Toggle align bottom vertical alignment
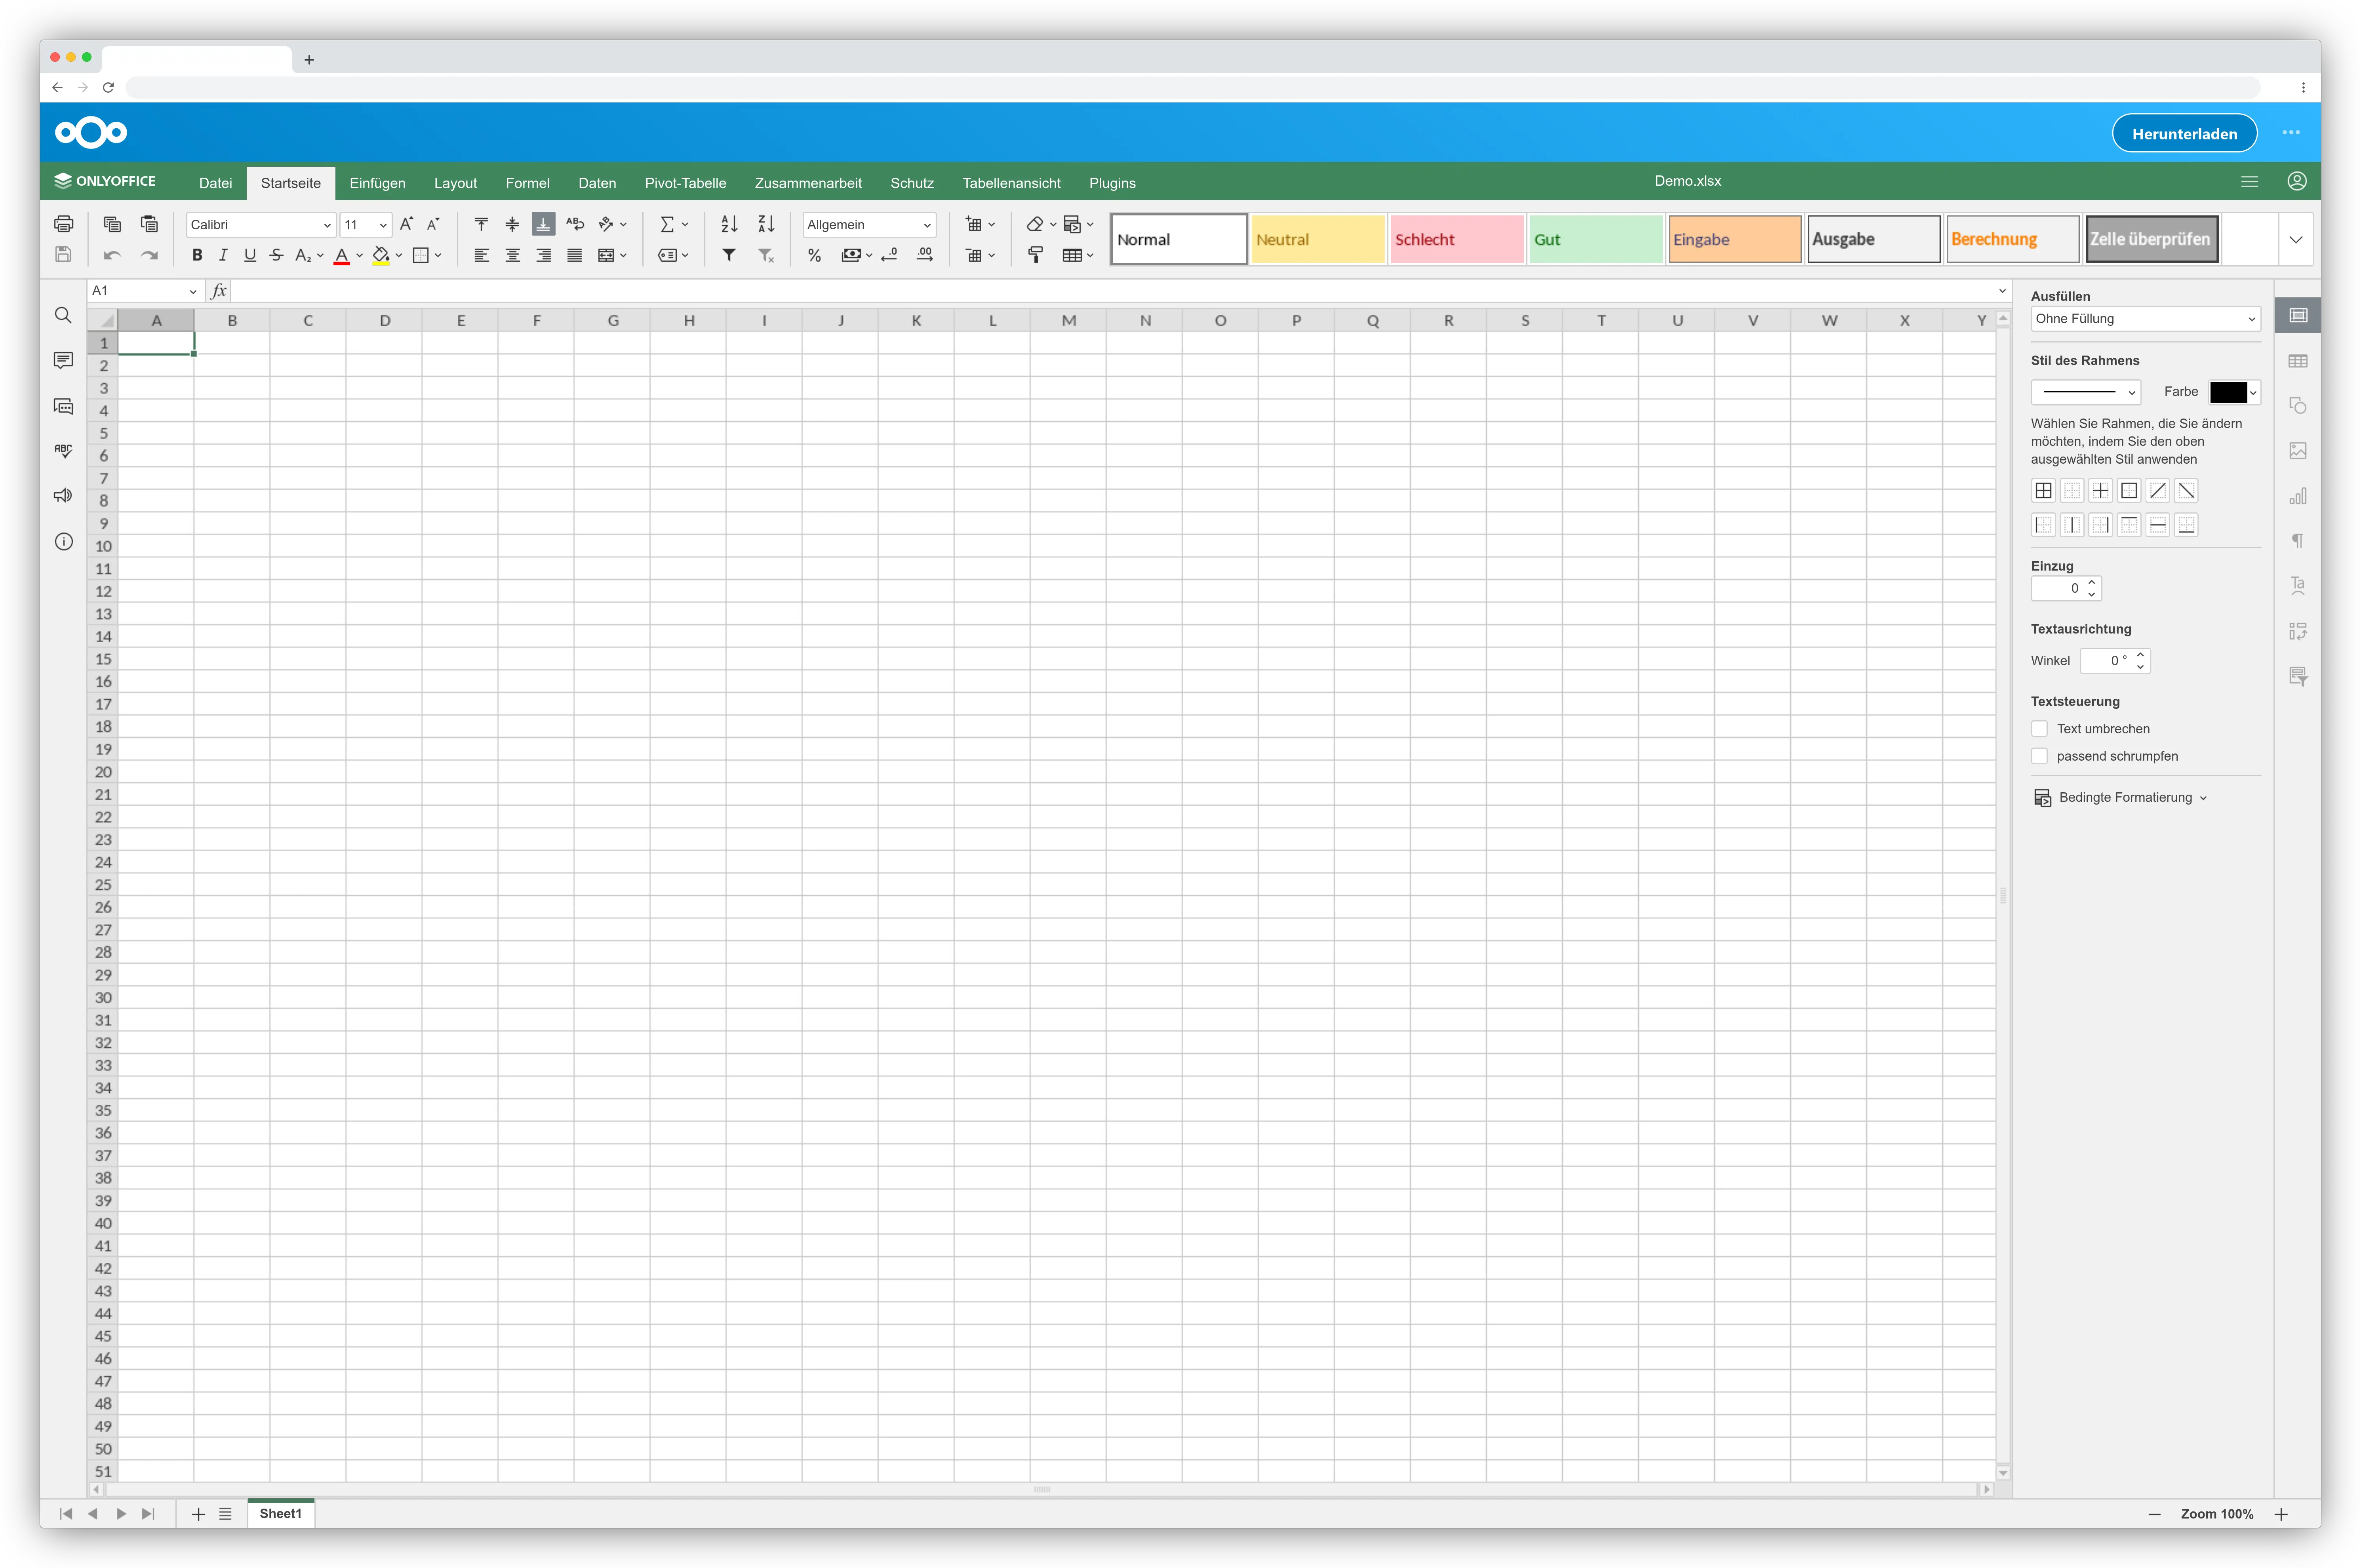Viewport: 2361px width, 1568px height. 543,224
